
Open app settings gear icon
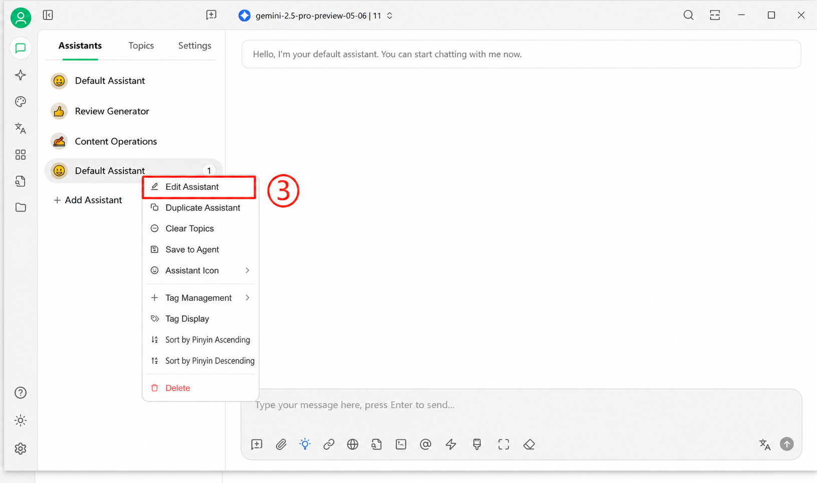coord(21,449)
